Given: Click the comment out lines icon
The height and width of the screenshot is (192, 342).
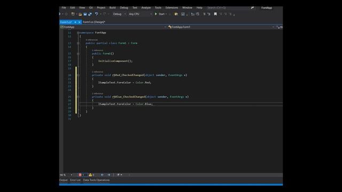Looking at the screenshot, I should tap(204, 14).
